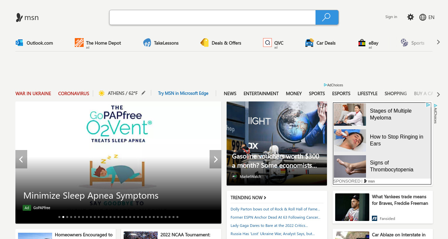
Task: Click the Sign in link
Action: 391,17
